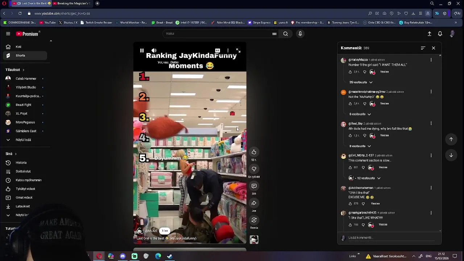This screenshot has width=464, height=261.
Task: Open the sound thumbnail below Remix
Action: click(254, 240)
